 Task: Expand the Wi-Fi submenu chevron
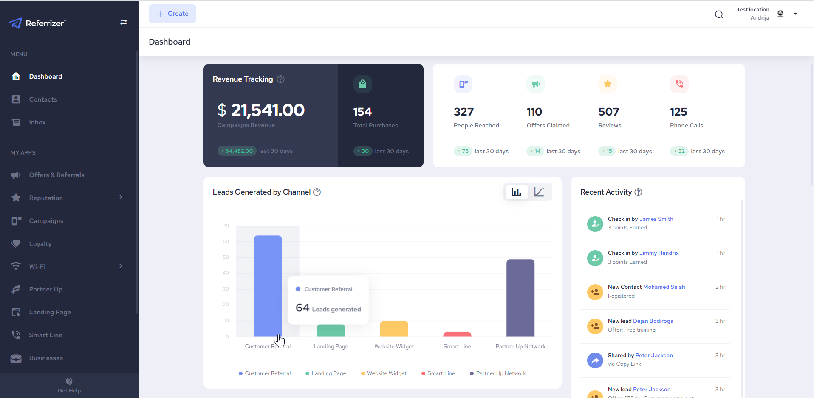pyautogui.click(x=121, y=266)
